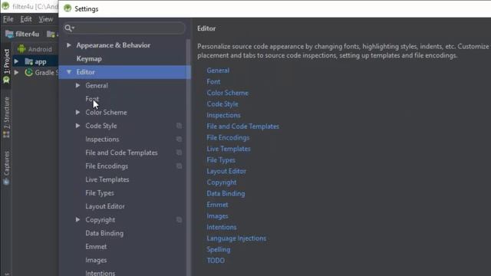Collapse the Editor section arrow
Image resolution: width=491 pixels, height=276 pixels.
tap(69, 72)
